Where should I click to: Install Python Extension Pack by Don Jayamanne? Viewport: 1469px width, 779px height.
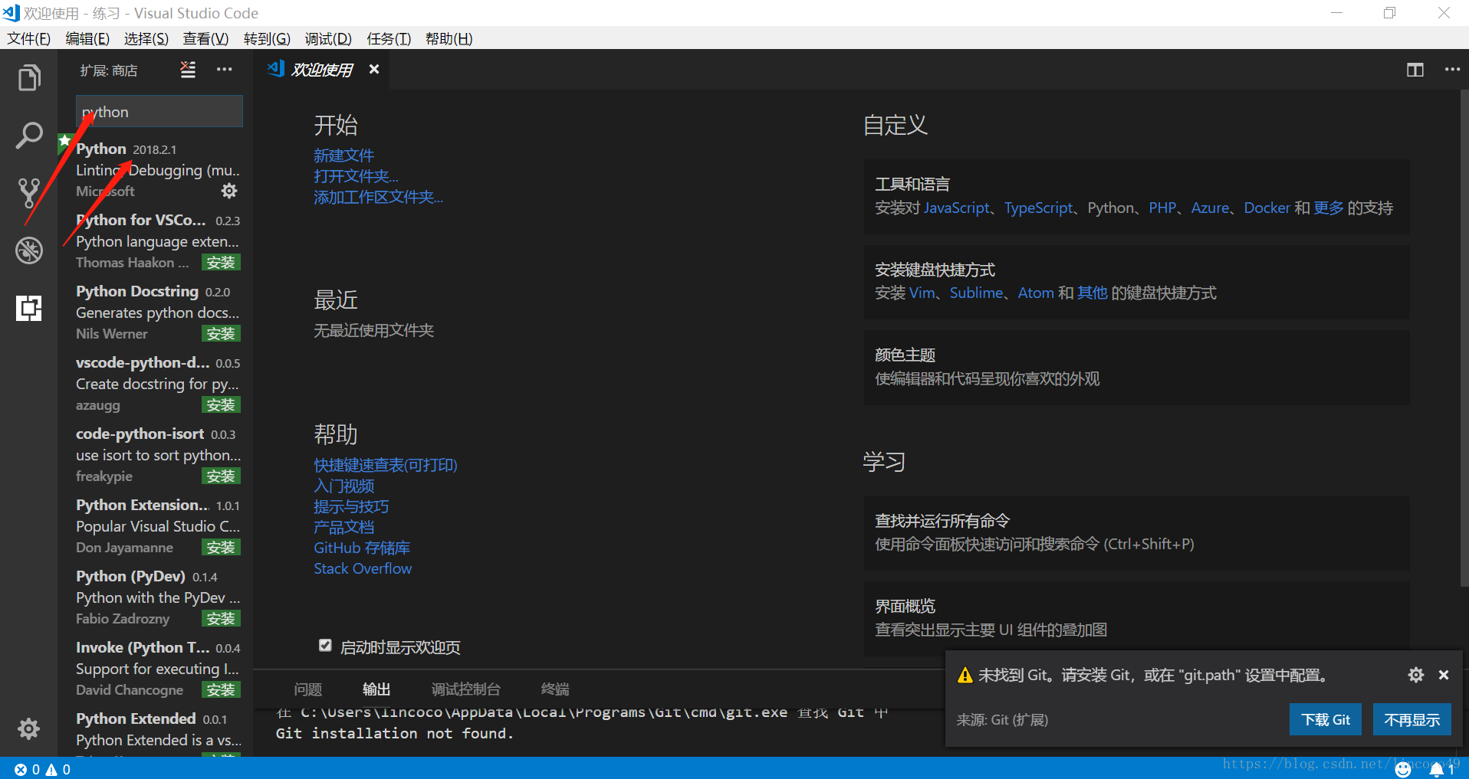(222, 548)
